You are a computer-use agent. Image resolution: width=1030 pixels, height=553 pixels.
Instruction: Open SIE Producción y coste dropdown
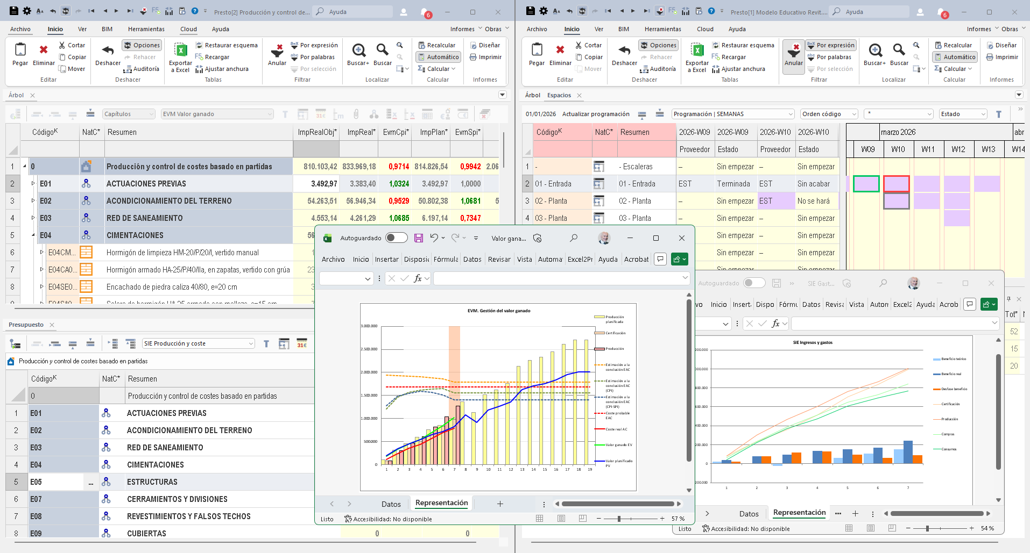(199, 343)
